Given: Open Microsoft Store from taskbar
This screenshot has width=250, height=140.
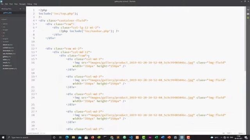Looking at the screenshot, I should pos(86,137).
